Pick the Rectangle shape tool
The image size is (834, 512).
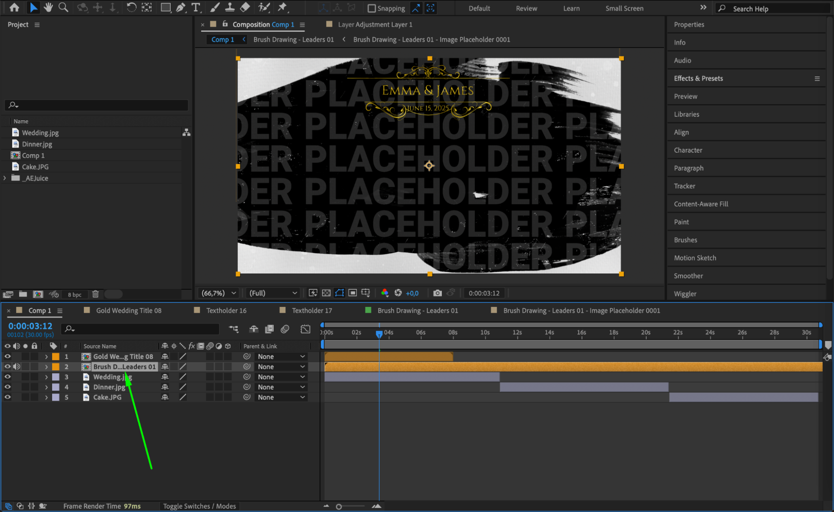click(x=166, y=7)
